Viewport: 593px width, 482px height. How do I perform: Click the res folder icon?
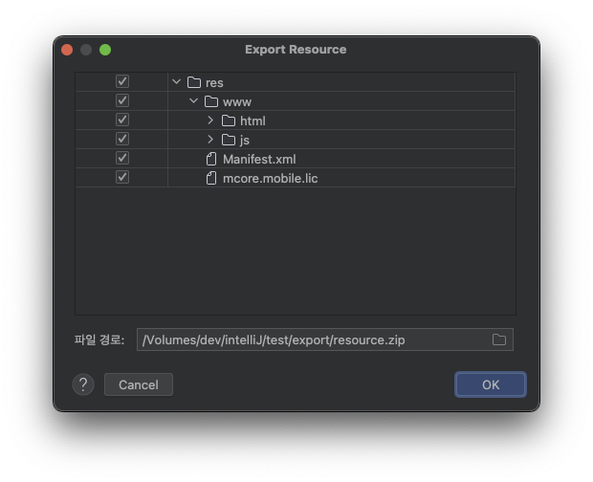pyautogui.click(x=194, y=82)
